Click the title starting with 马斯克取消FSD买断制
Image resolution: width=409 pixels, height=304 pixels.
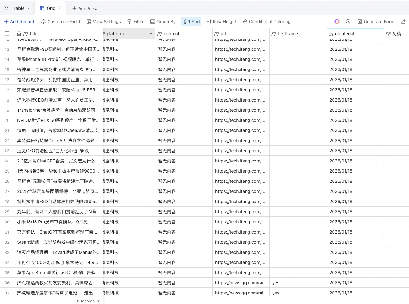click(x=59, y=49)
